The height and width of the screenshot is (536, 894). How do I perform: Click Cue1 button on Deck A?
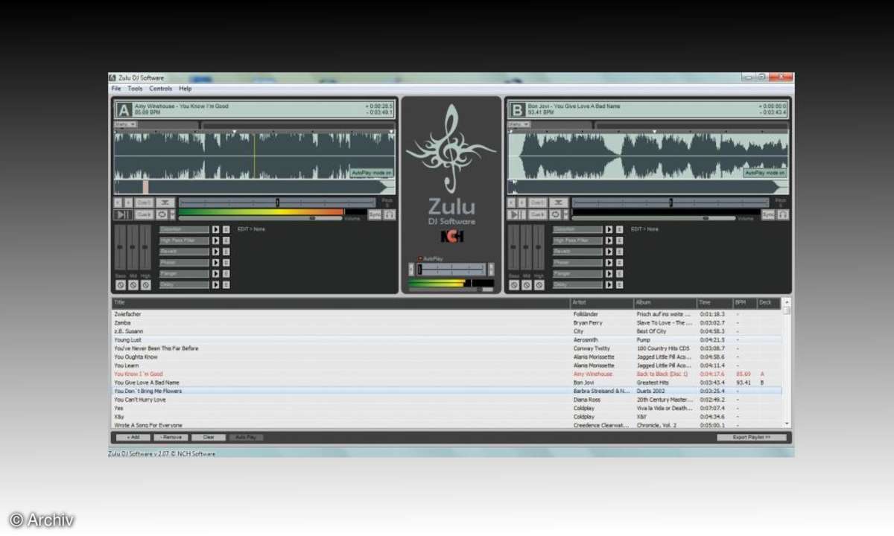click(x=144, y=202)
